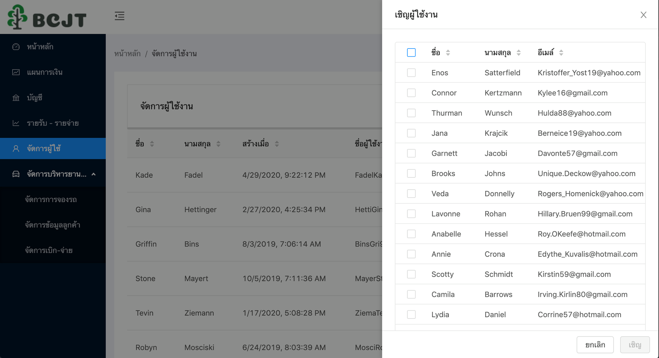Check the box for Enos Satterfield
Screen dimensions: 659x358
click(411, 73)
